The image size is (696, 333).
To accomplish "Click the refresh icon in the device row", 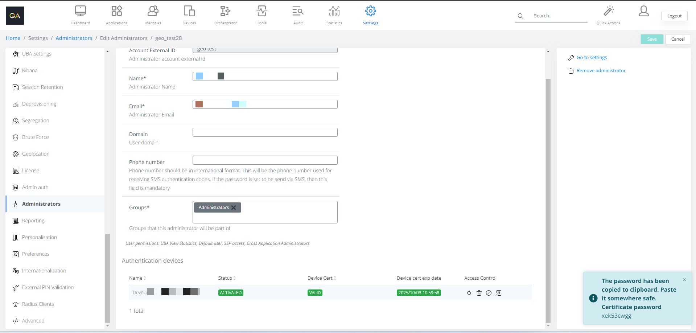I will pyautogui.click(x=469, y=293).
